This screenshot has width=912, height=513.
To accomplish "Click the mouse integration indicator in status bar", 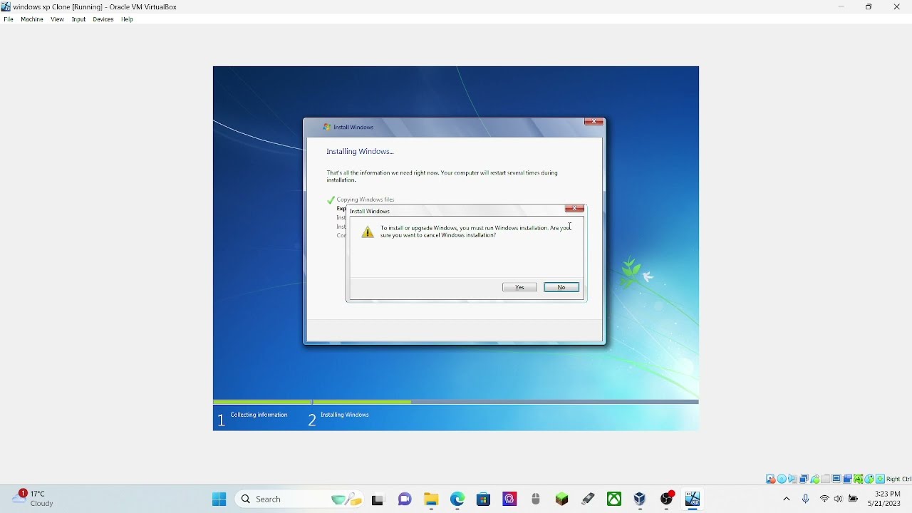I will coord(869,479).
